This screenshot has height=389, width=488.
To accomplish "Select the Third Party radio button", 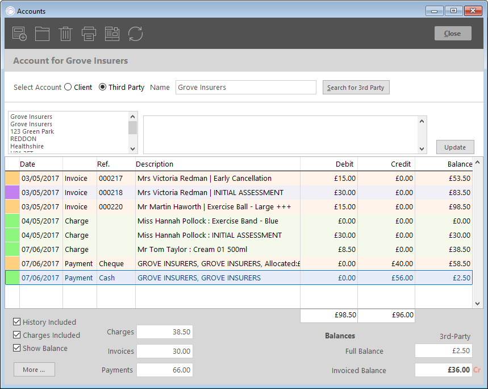I will coord(102,87).
